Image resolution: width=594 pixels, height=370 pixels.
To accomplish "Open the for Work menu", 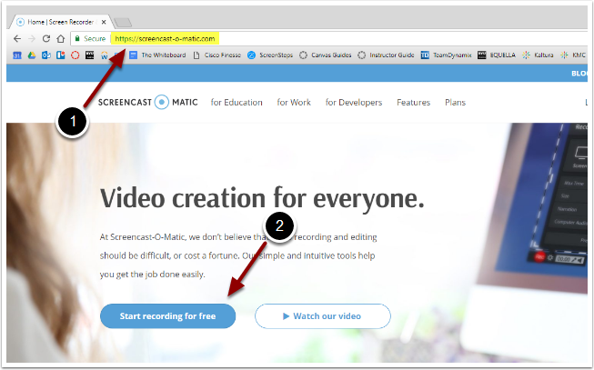I will (x=294, y=102).
